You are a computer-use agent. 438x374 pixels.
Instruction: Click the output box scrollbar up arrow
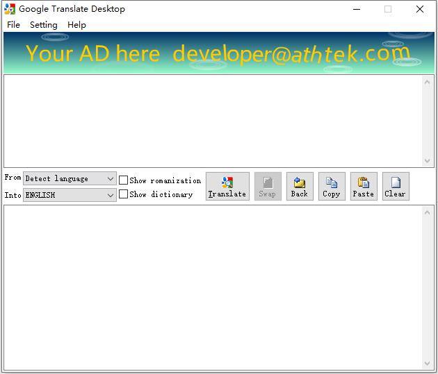(x=428, y=212)
